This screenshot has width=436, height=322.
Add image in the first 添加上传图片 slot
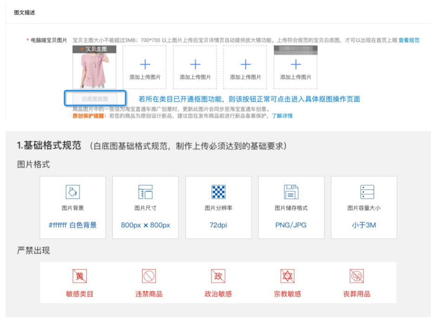click(144, 68)
